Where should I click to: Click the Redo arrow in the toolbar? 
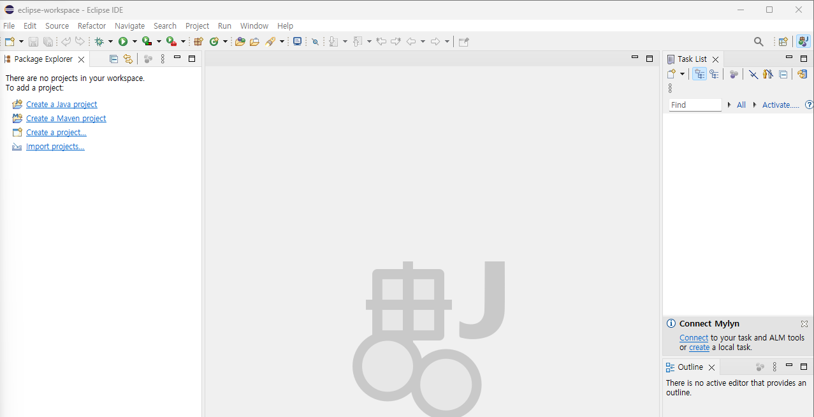[80, 41]
